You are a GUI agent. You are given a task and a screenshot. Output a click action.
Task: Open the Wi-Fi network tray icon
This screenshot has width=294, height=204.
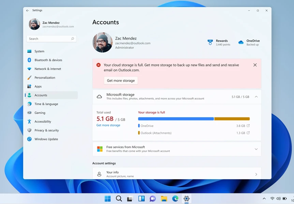[x=272, y=199]
